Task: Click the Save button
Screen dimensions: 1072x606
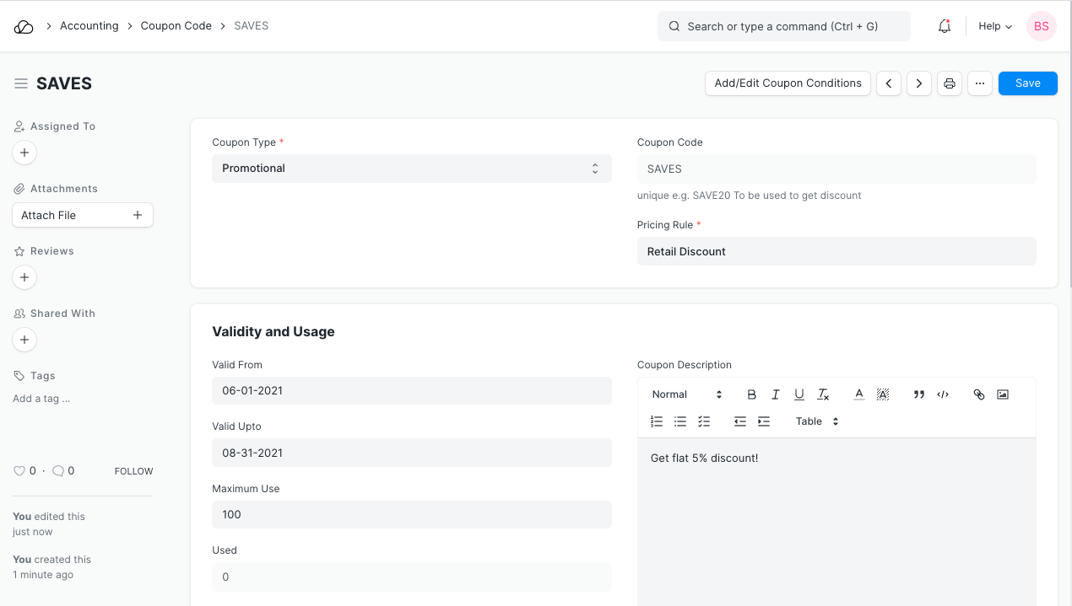Action: click(x=1027, y=83)
